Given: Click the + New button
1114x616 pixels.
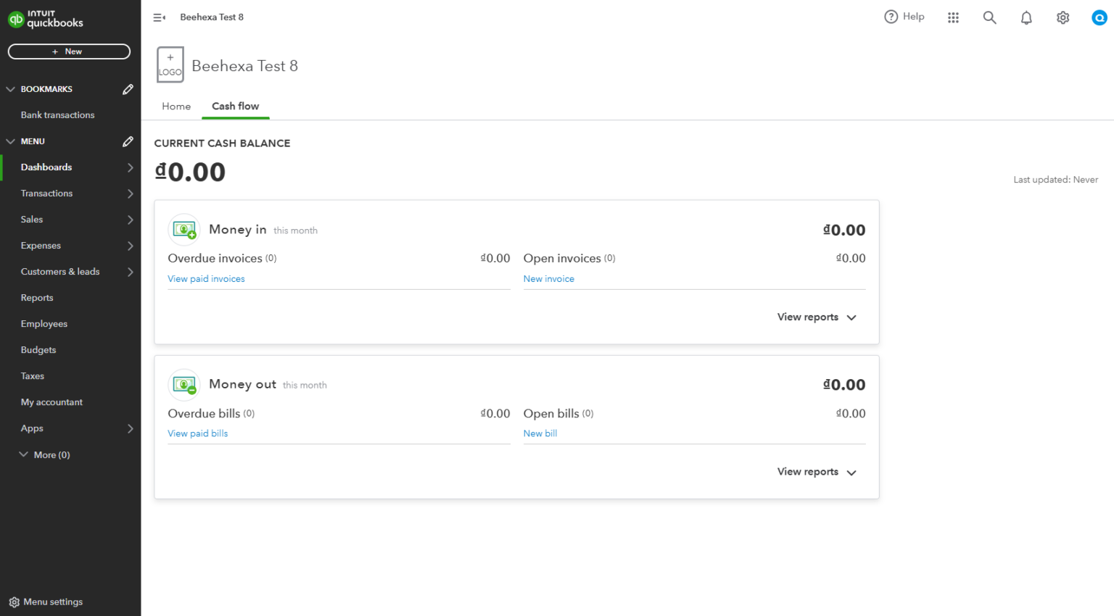Looking at the screenshot, I should pos(69,51).
